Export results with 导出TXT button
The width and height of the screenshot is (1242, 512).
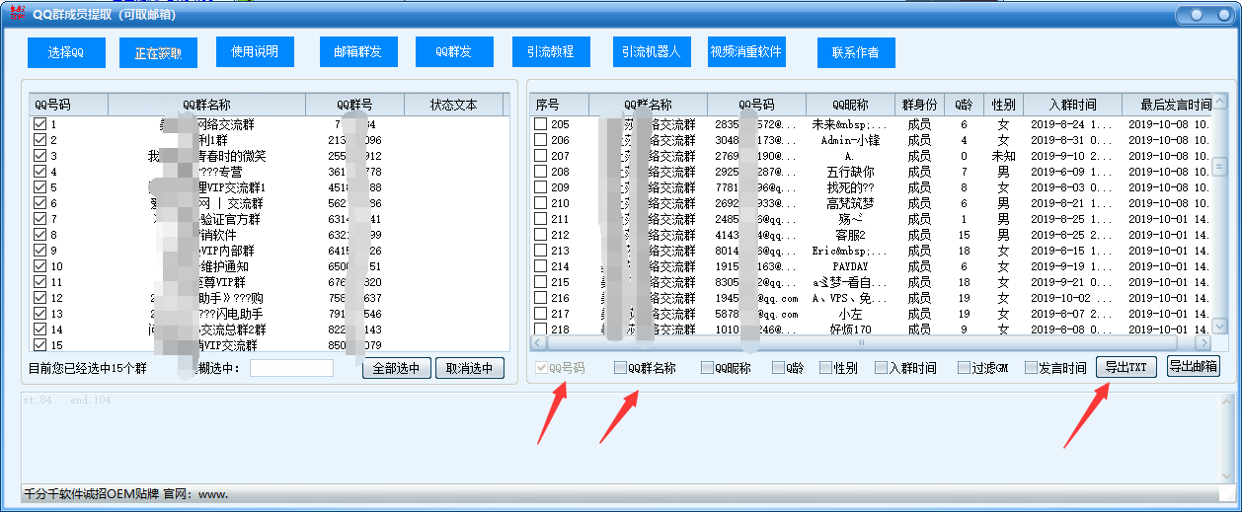tap(1126, 367)
